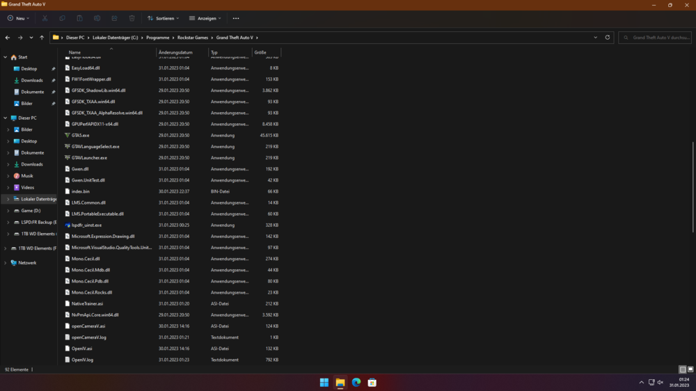Select Lokaler Datenträger in sidebar
The width and height of the screenshot is (696, 391).
click(38, 199)
